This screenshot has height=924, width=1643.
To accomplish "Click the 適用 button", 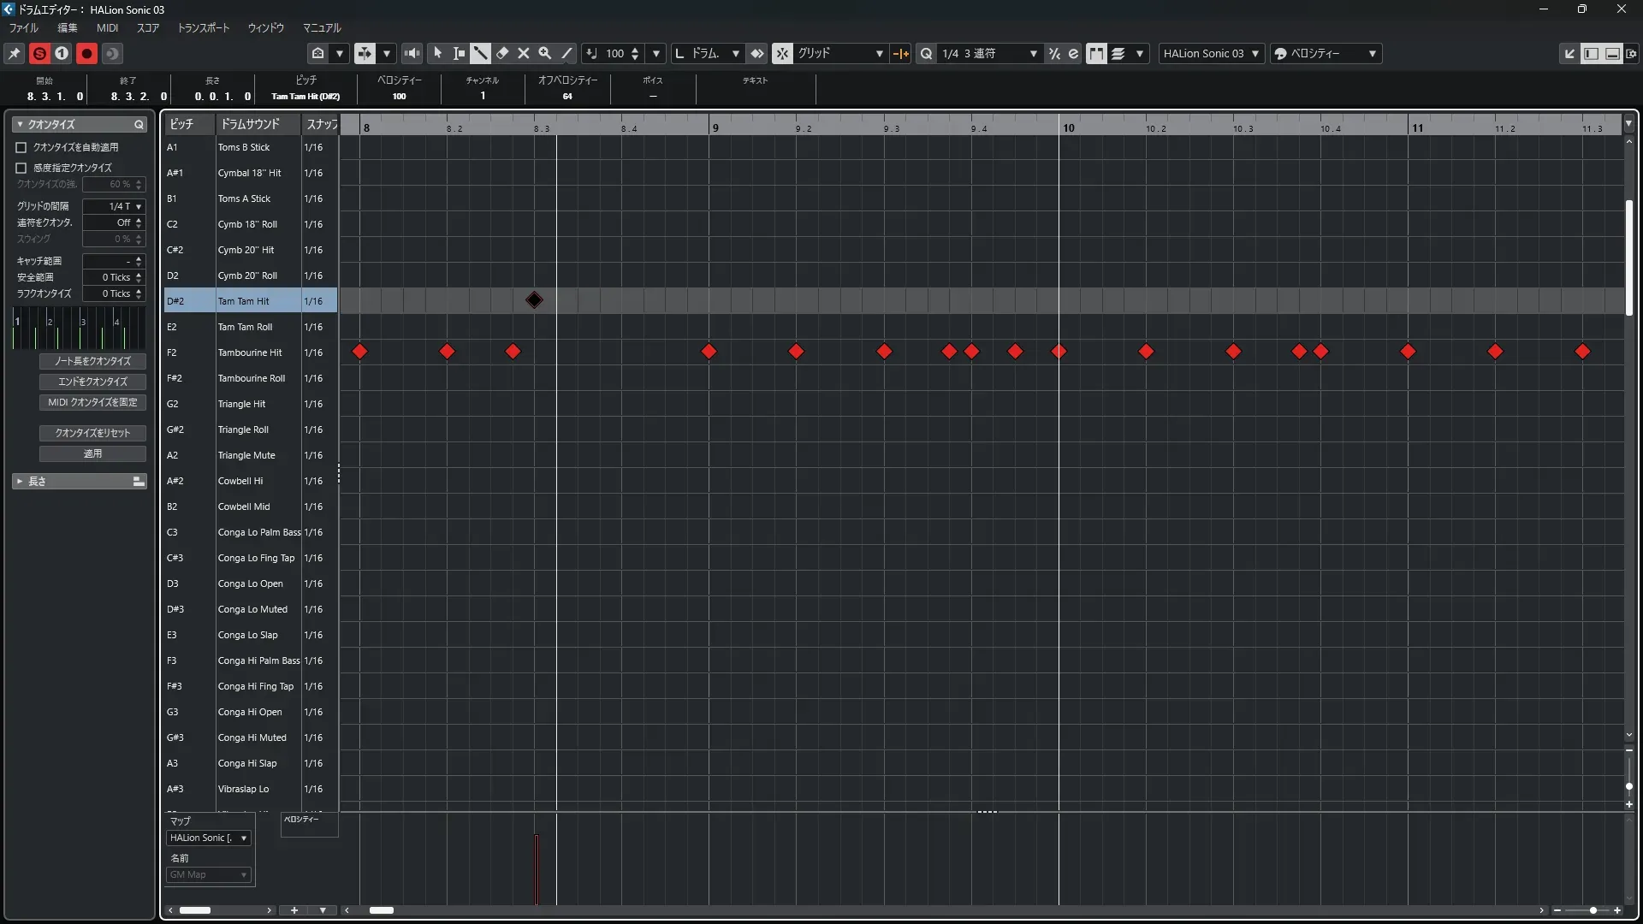I will coord(92,453).
